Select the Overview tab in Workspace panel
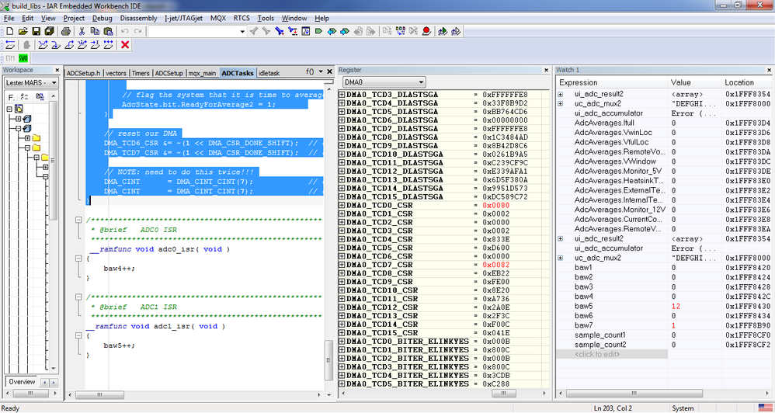This screenshot has height=413, width=775. click(x=22, y=381)
